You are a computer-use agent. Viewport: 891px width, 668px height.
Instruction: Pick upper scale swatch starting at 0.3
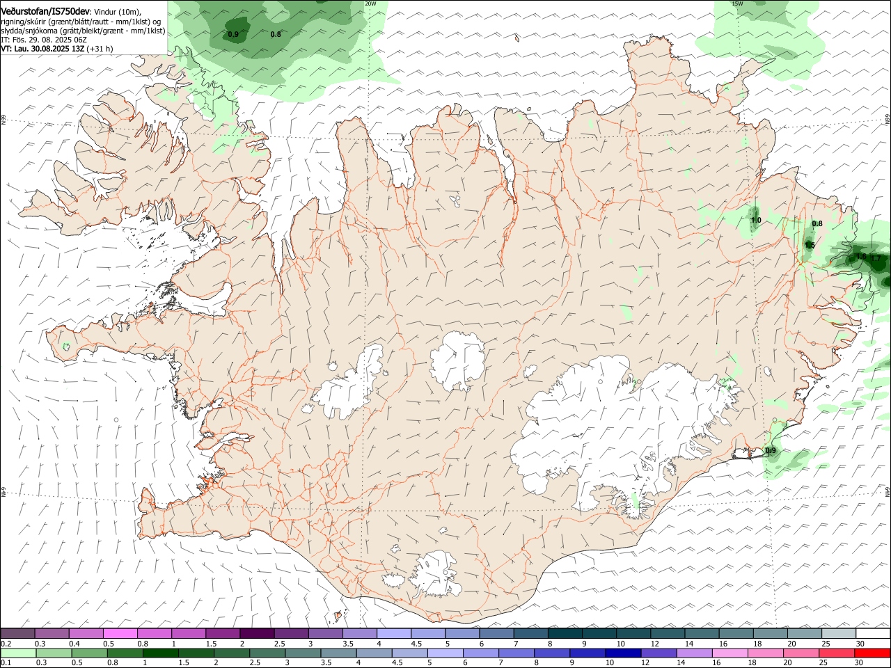[x=52, y=633]
